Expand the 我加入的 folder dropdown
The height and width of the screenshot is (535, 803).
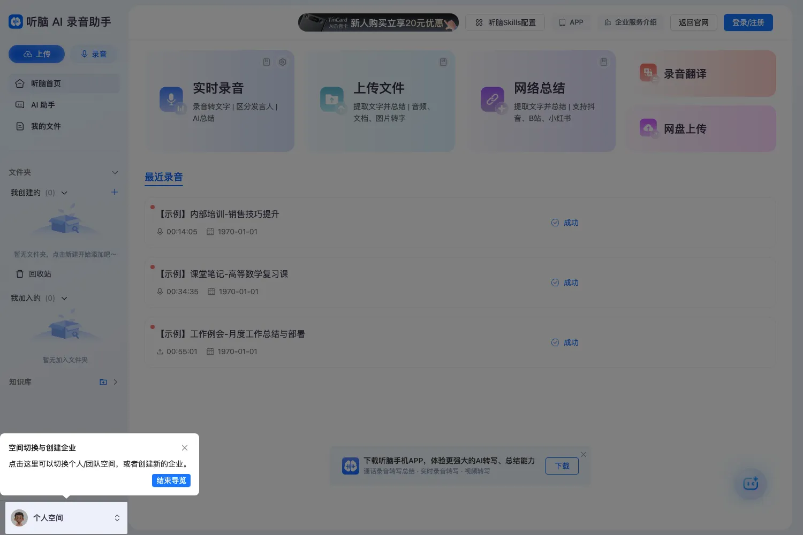pyautogui.click(x=64, y=298)
